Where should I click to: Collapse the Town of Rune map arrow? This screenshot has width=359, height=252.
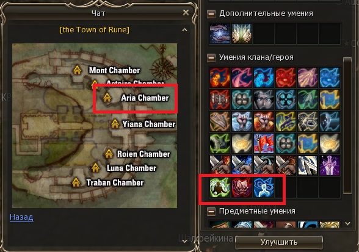tap(184, 30)
